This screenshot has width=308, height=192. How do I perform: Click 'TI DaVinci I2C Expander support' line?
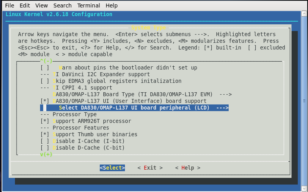point(95,75)
